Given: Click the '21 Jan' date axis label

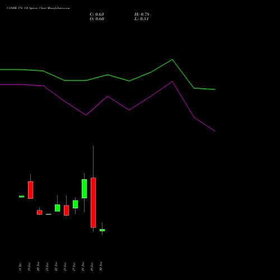Looking at the screenshot, I should [x=47, y=267].
